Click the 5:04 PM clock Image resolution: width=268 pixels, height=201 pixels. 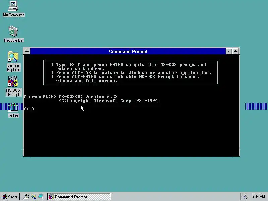[258, 197]
